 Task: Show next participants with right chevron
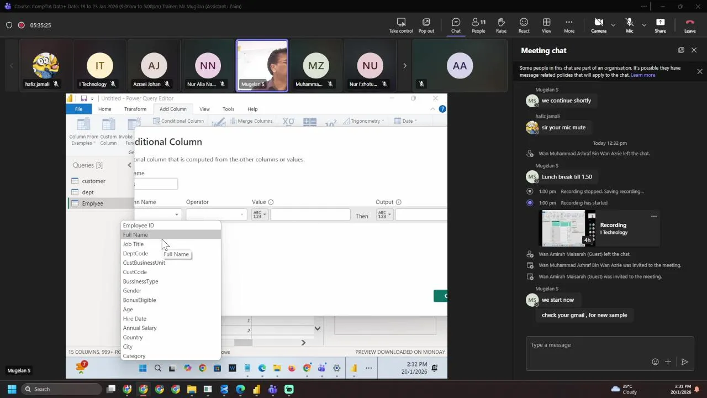point(404,66)
